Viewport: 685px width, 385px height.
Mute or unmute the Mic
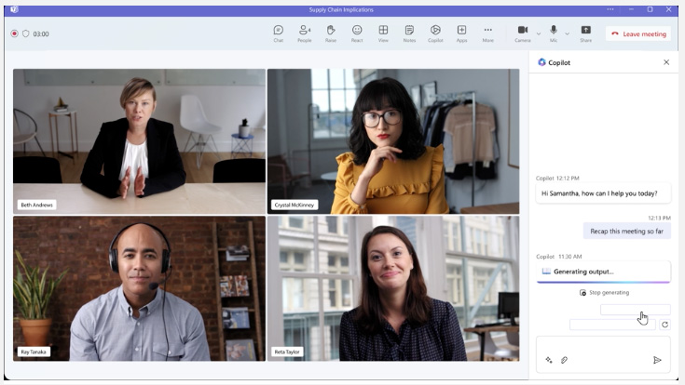(554, 31)
